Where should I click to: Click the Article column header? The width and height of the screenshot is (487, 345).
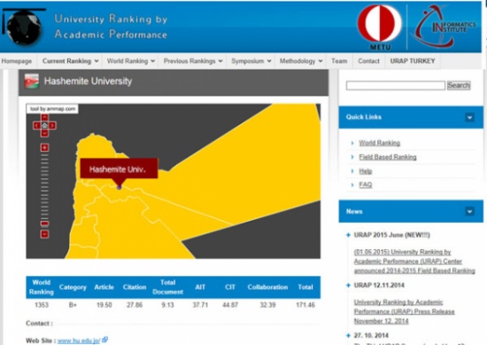pos(104,287)
